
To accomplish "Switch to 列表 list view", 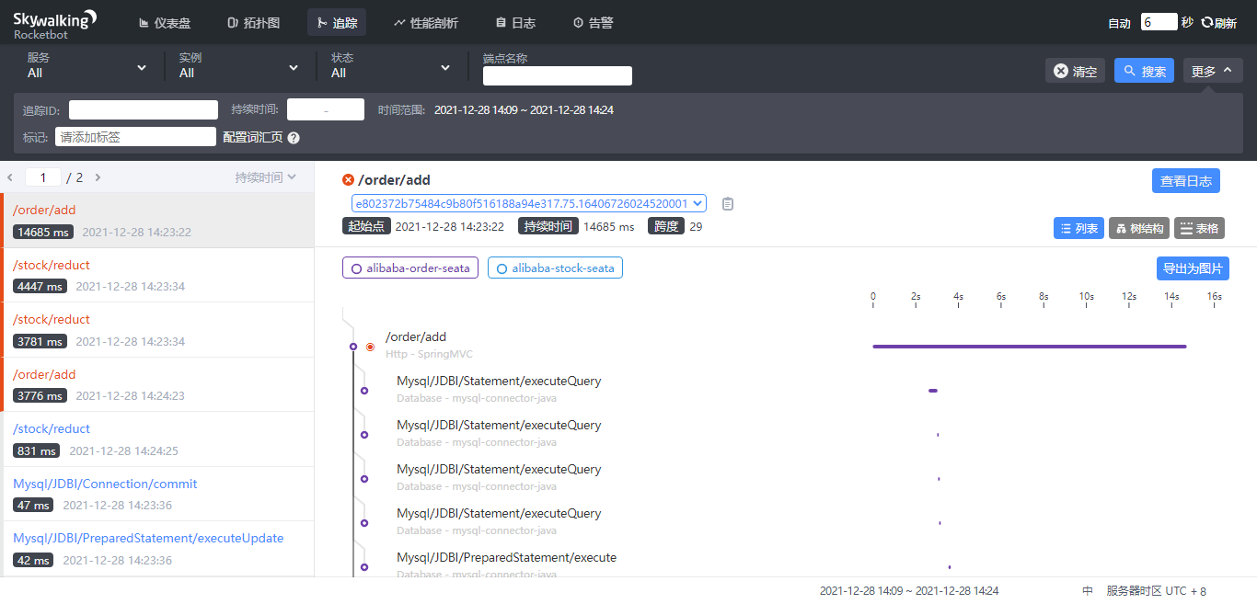I will pos(1078,228).
